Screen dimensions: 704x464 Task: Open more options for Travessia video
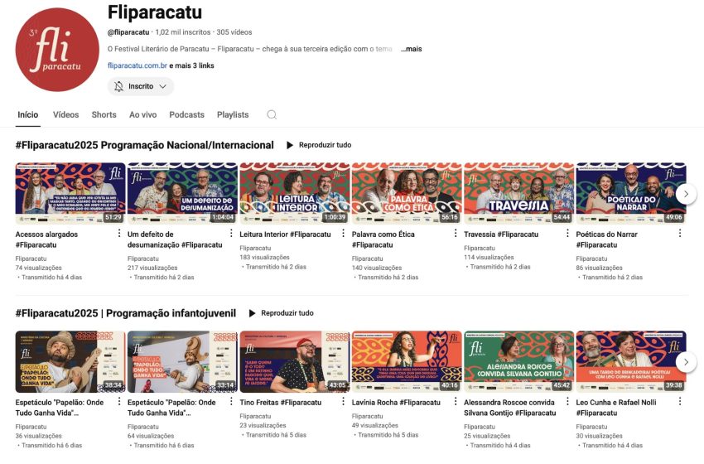tap(567, 233)
